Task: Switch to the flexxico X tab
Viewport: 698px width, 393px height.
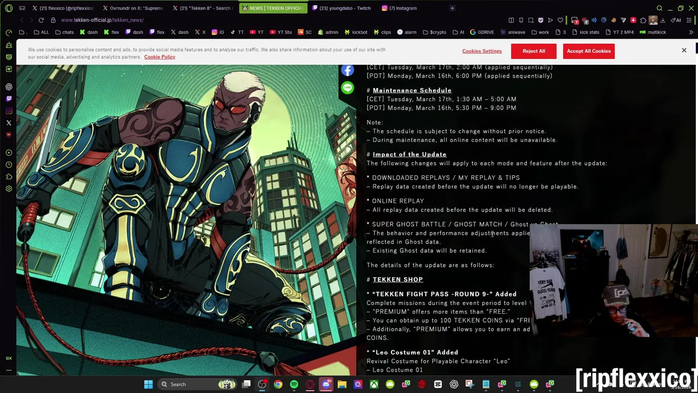Action: pos(63,8)
